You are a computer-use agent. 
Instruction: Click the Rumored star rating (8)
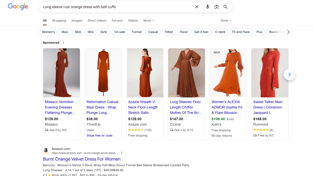[x=263, y=130]
